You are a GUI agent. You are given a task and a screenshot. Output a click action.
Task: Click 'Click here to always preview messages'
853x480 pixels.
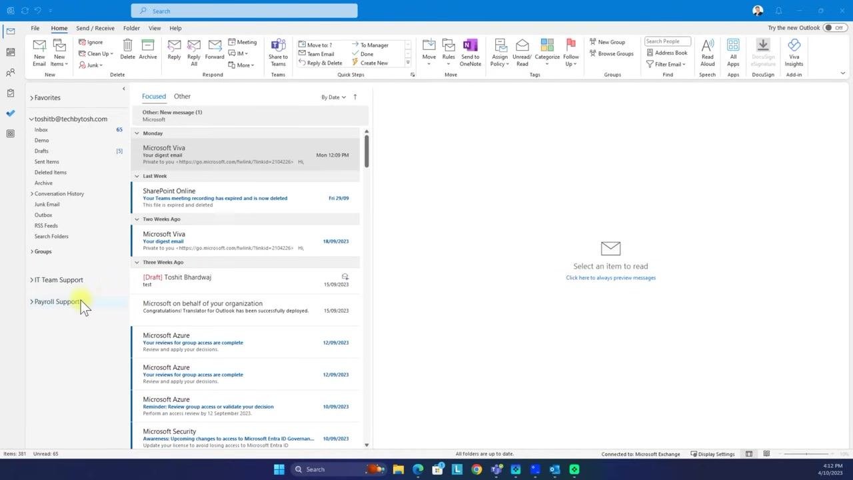pos(610,278)
